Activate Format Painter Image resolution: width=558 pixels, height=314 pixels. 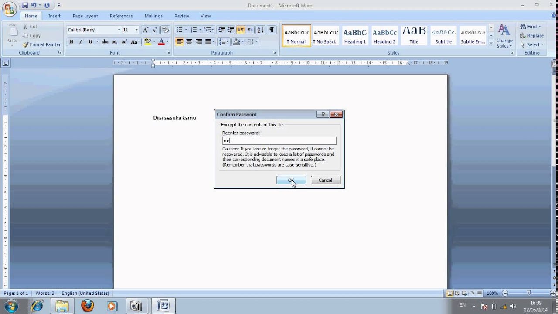coord(41,44)
